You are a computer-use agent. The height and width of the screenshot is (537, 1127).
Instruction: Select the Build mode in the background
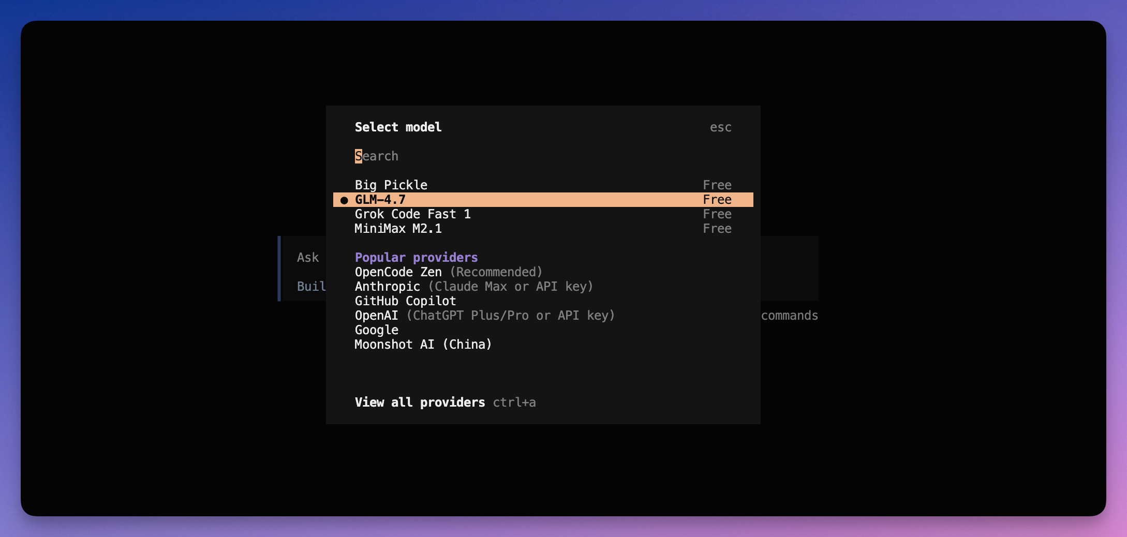tap(311, 287)
